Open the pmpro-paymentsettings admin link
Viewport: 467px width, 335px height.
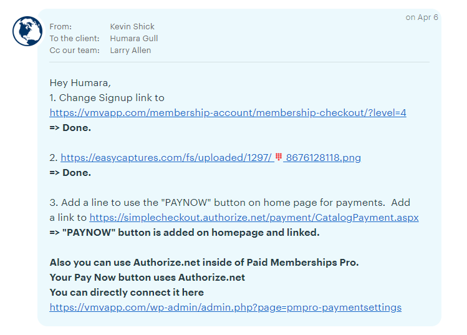pyautogui.click(x=225, y=308)
